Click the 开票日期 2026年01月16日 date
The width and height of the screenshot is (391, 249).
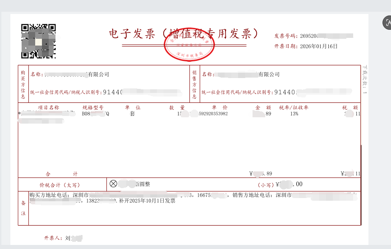305,46
